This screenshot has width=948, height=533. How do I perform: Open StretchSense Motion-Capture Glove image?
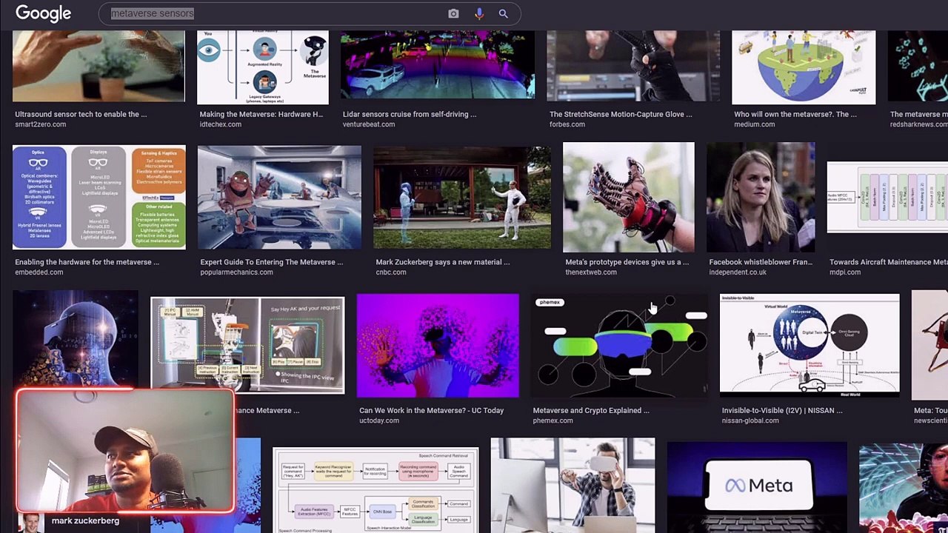pos(632,66)
